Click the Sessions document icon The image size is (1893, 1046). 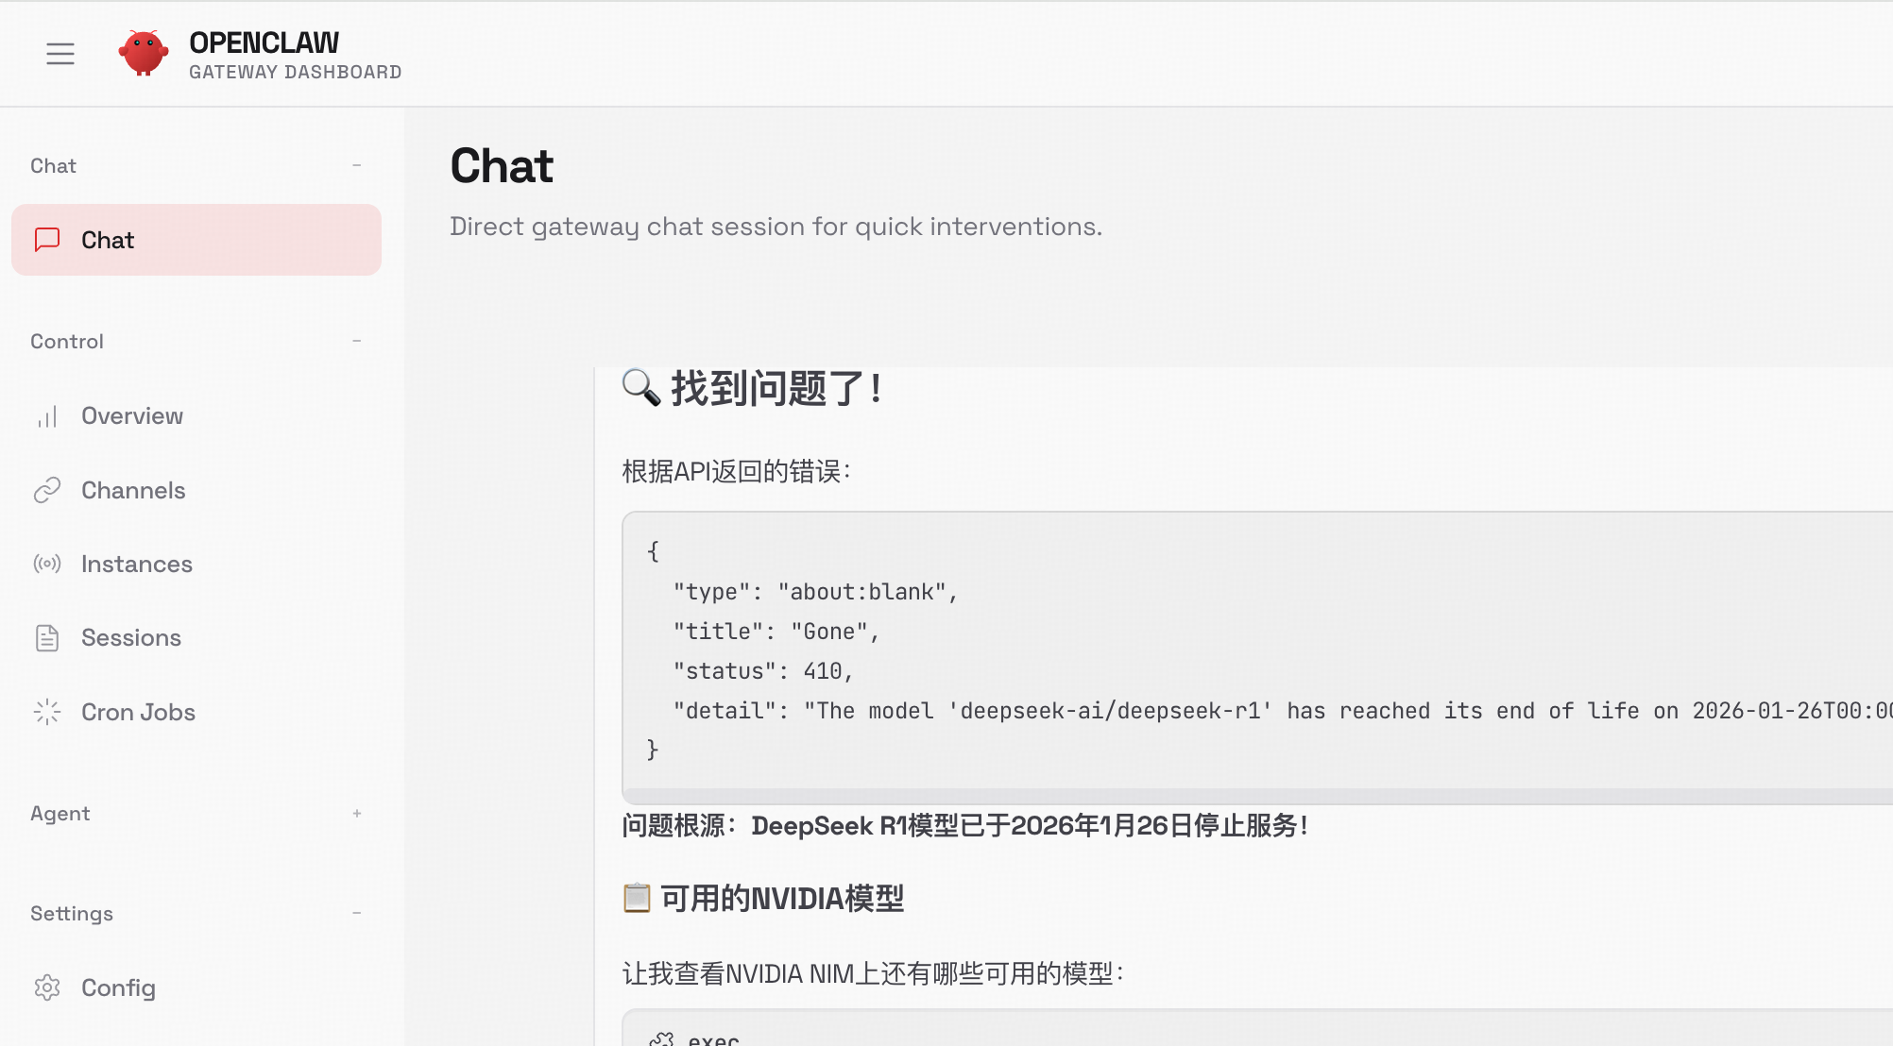pyautogui.click(x=46, y=637)
